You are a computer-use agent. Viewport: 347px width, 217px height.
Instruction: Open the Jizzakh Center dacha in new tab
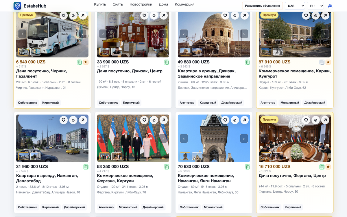click(164, 15)
